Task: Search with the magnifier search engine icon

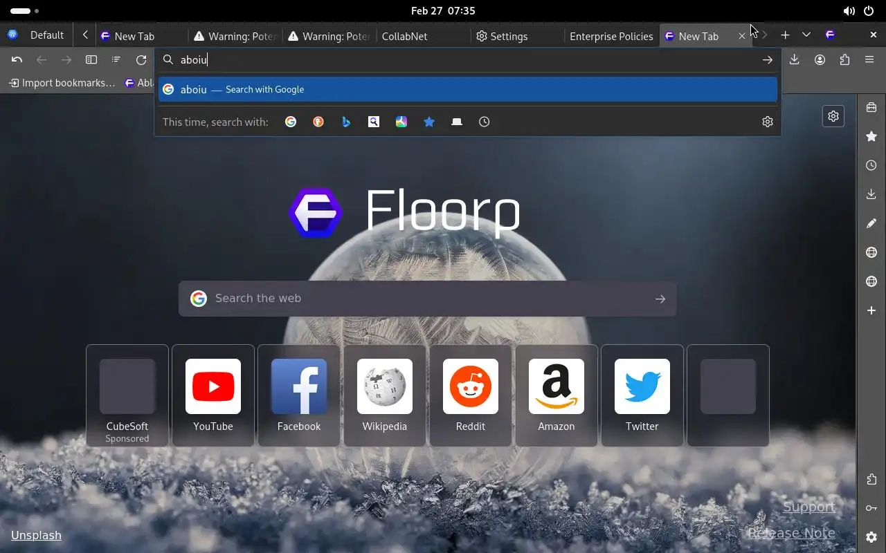Action: pyautogui.click(x=374, y=122)
